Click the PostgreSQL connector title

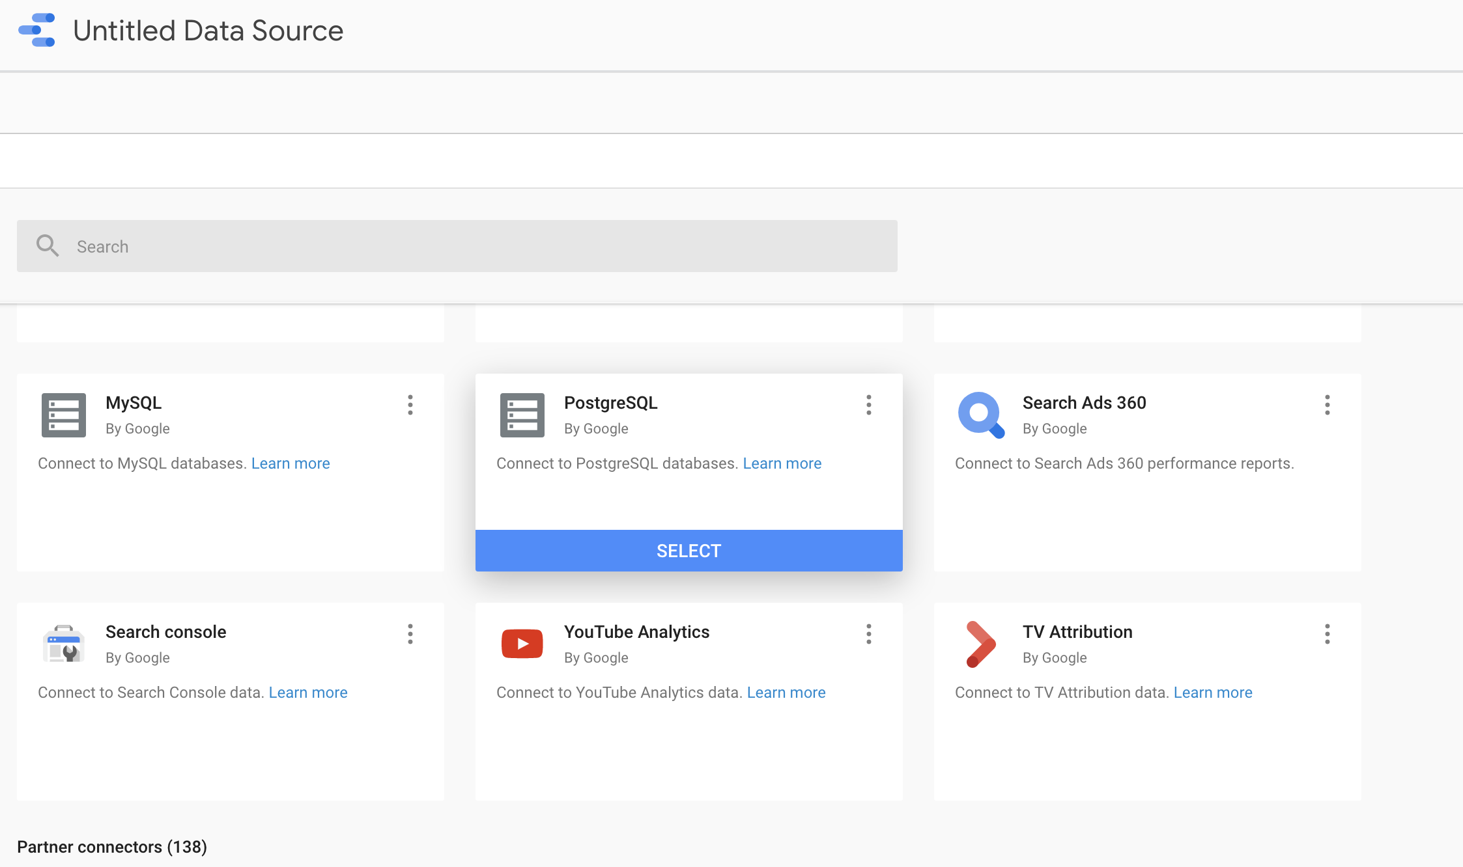pos(611,403)
